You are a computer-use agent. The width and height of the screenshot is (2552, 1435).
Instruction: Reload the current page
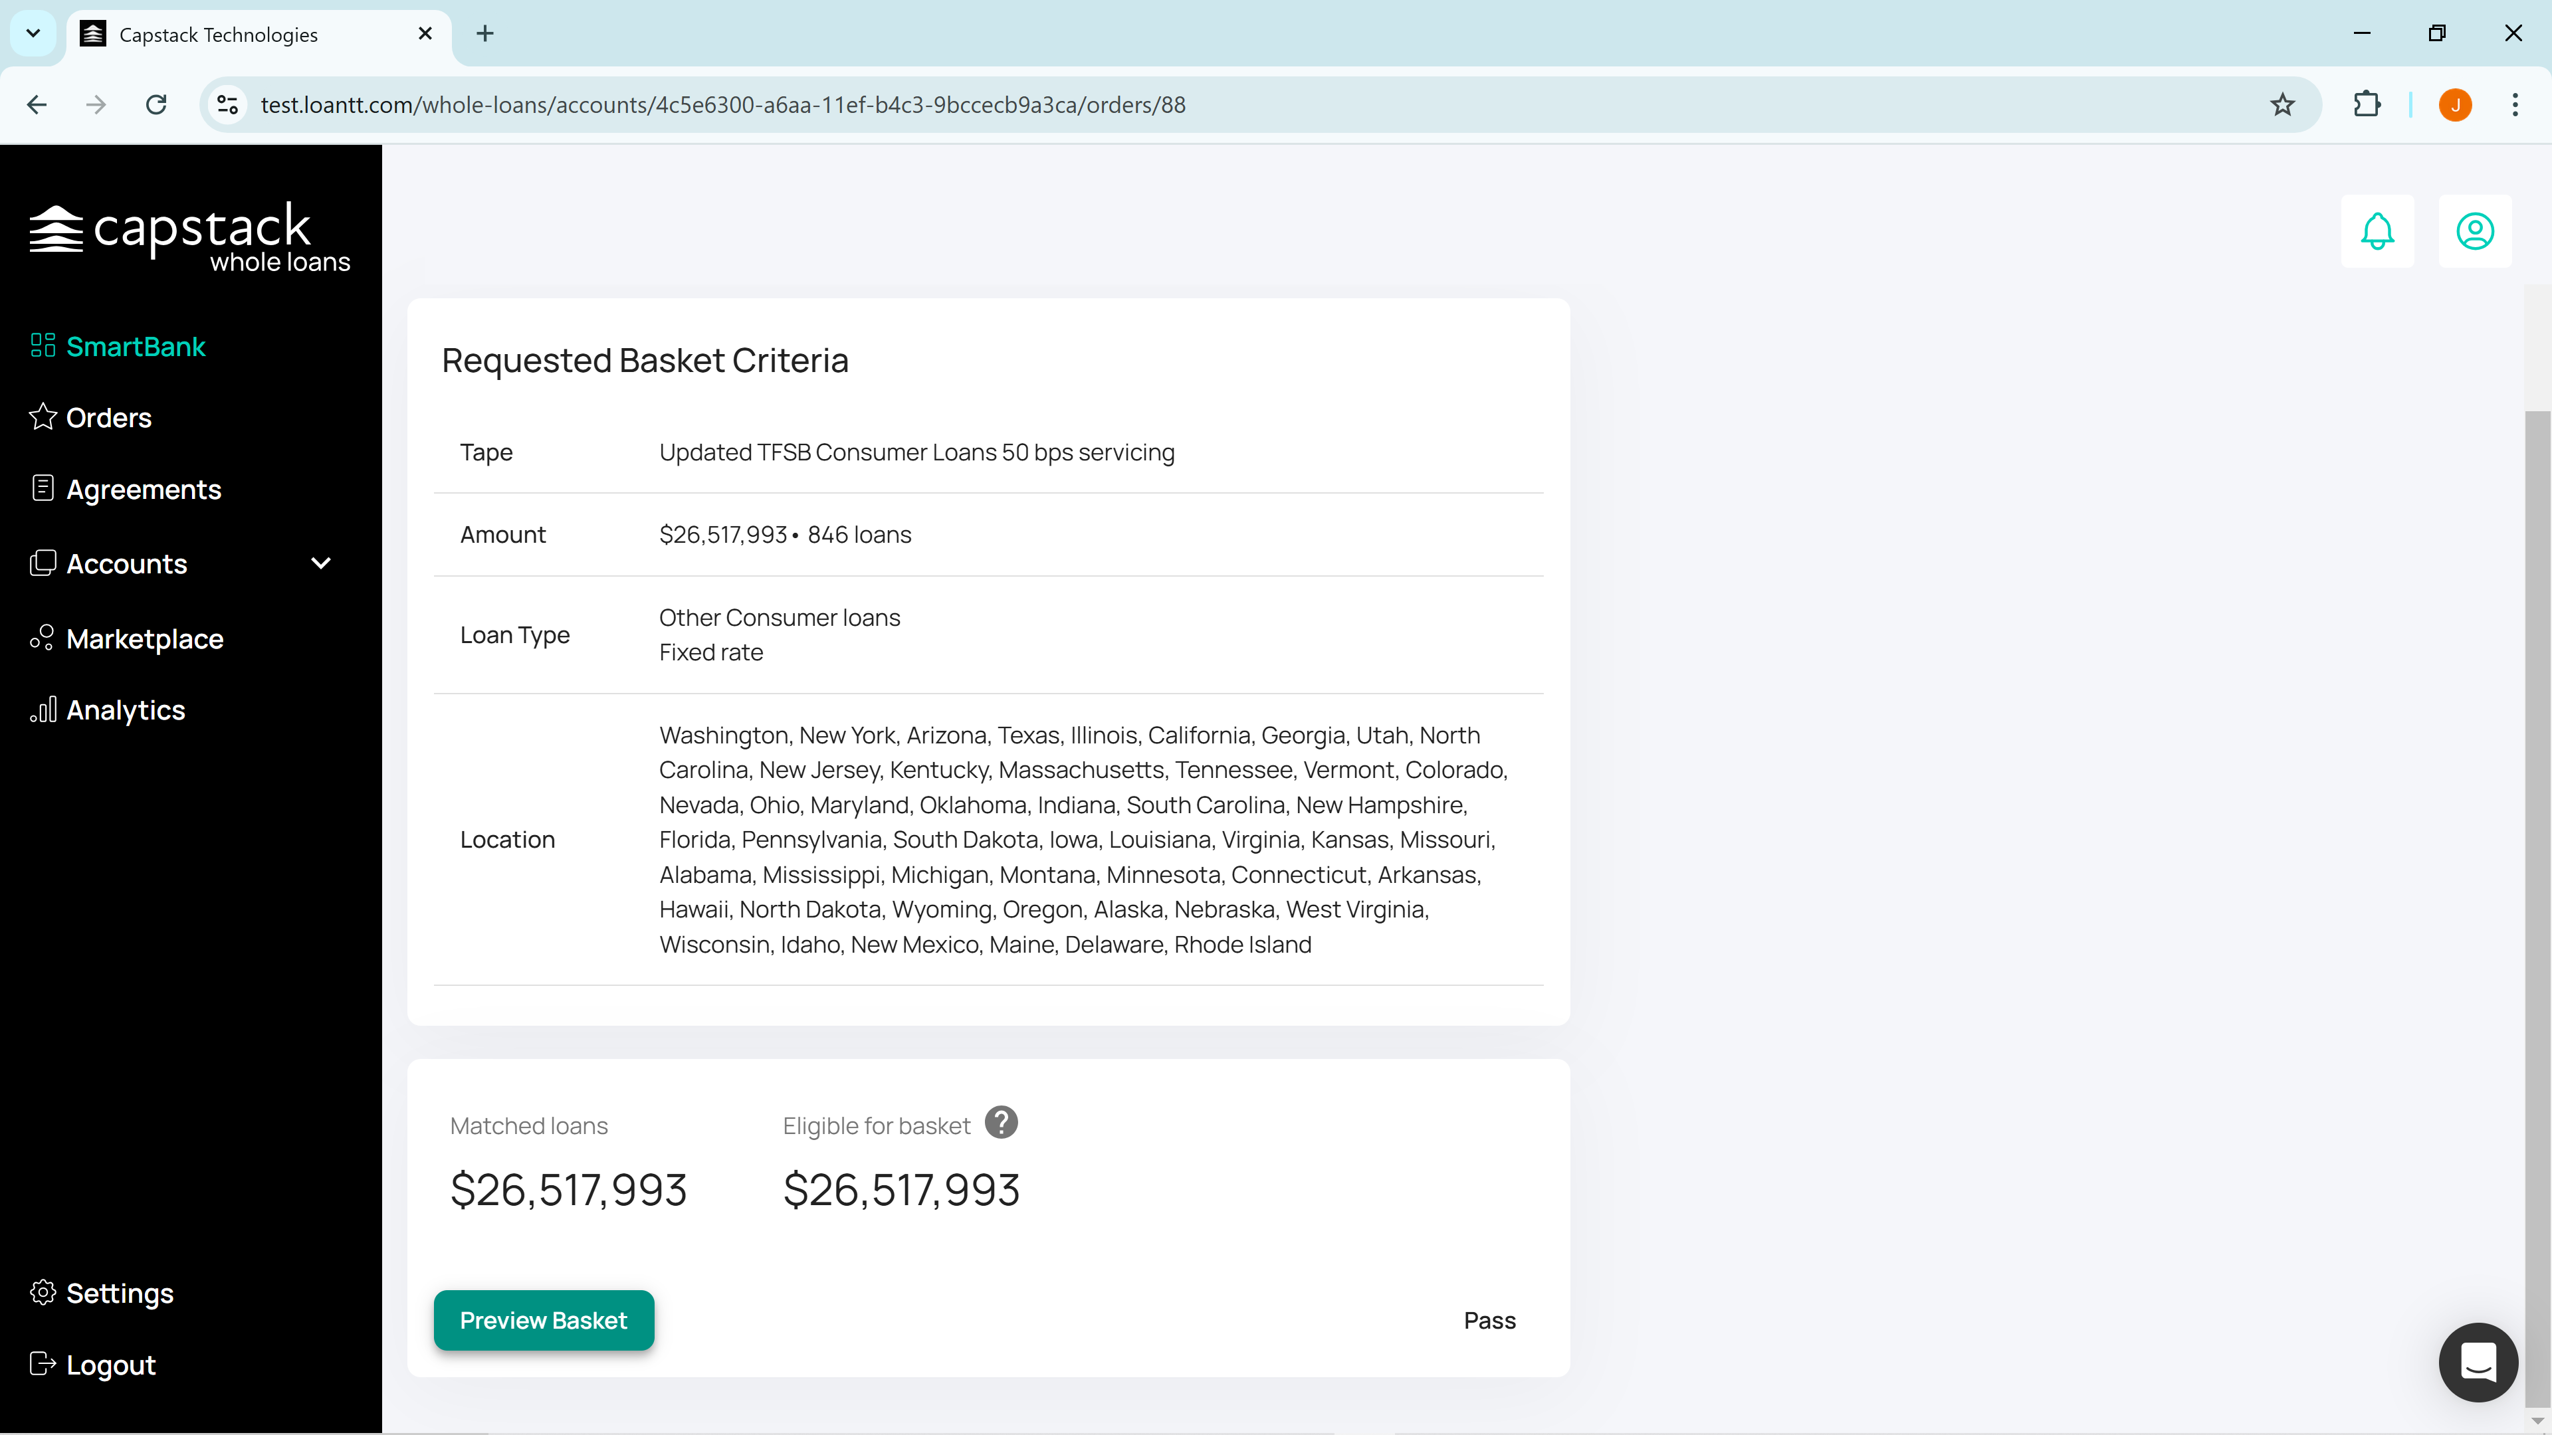157,105
